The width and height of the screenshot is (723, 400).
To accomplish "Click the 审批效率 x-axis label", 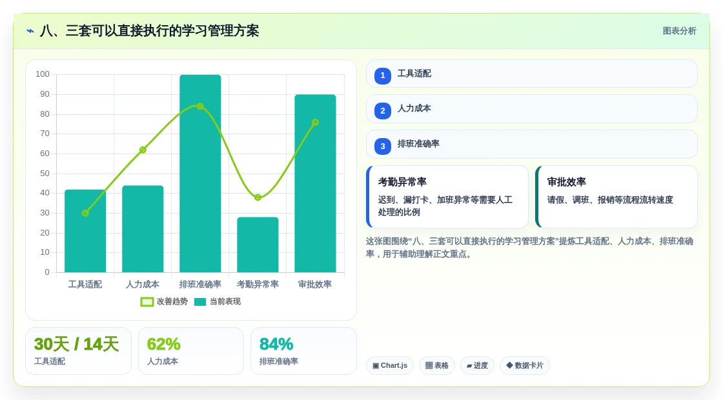I will 316,285.
